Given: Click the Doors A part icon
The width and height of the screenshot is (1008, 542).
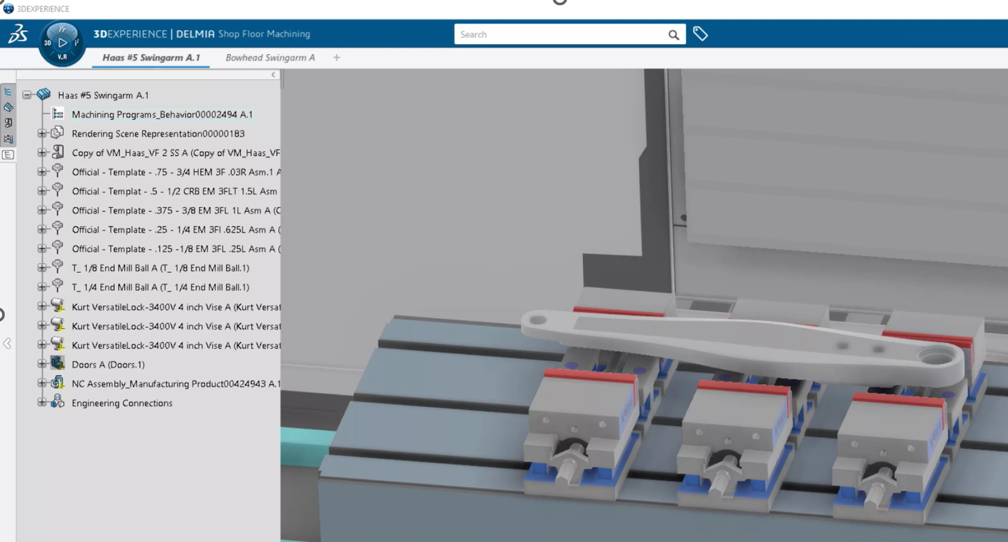Looking at the screenshot, I should pos(57,363).
